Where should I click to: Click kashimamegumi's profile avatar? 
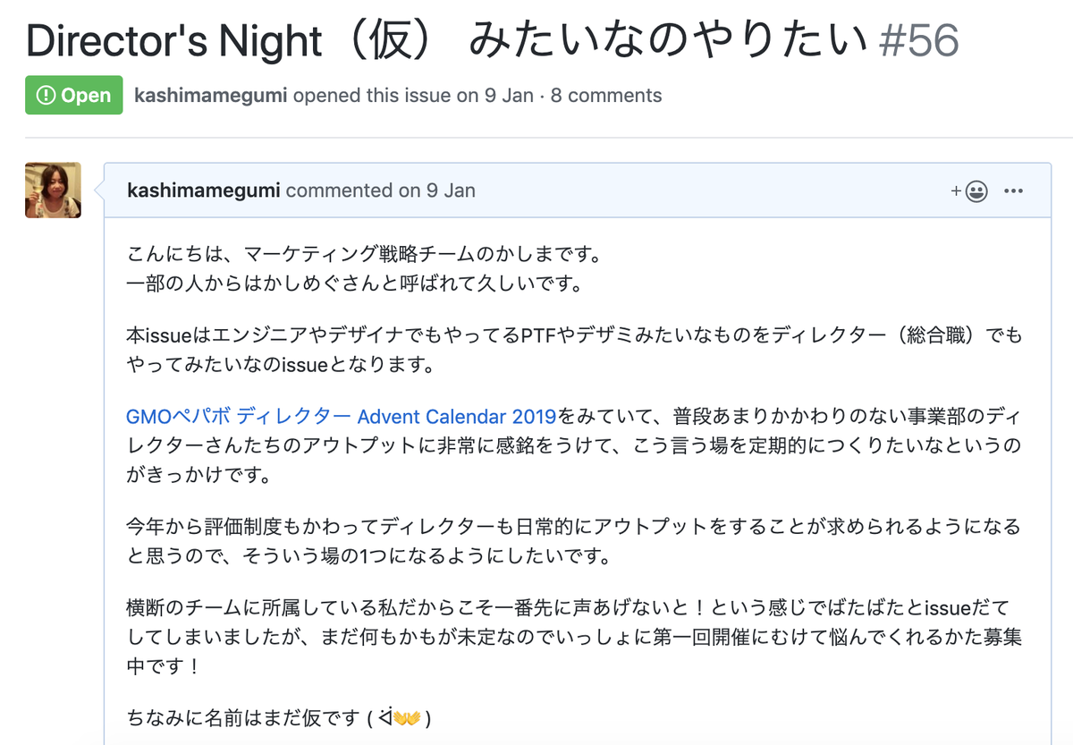click(53, 190)
